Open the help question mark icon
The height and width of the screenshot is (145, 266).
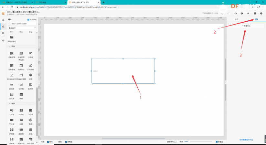[x=261, y=13]
